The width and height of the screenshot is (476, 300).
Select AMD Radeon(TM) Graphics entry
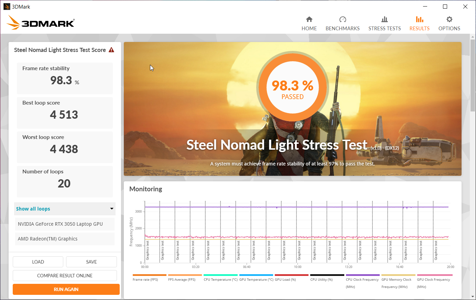(65, 239)
